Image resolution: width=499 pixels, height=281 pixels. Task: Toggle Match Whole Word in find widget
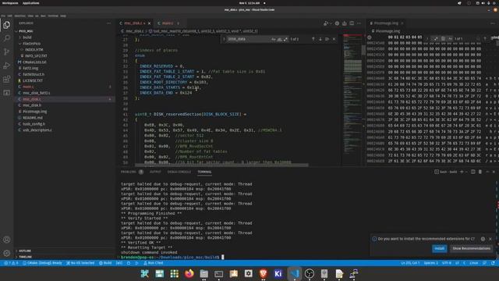[x=279, y=39]
